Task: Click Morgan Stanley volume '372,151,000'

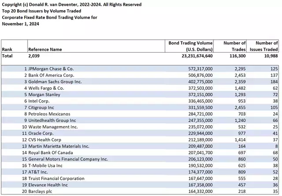Action: [x=200, y=95]
